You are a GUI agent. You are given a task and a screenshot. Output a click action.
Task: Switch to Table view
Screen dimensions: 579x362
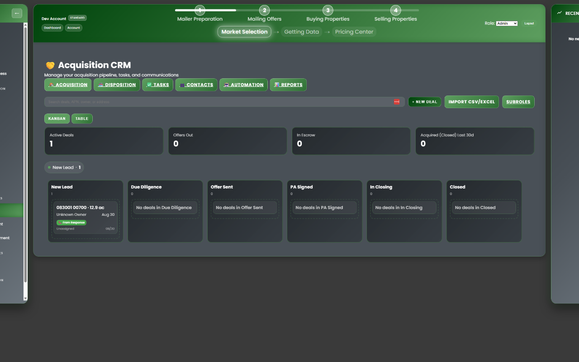[x=82, y=119]
